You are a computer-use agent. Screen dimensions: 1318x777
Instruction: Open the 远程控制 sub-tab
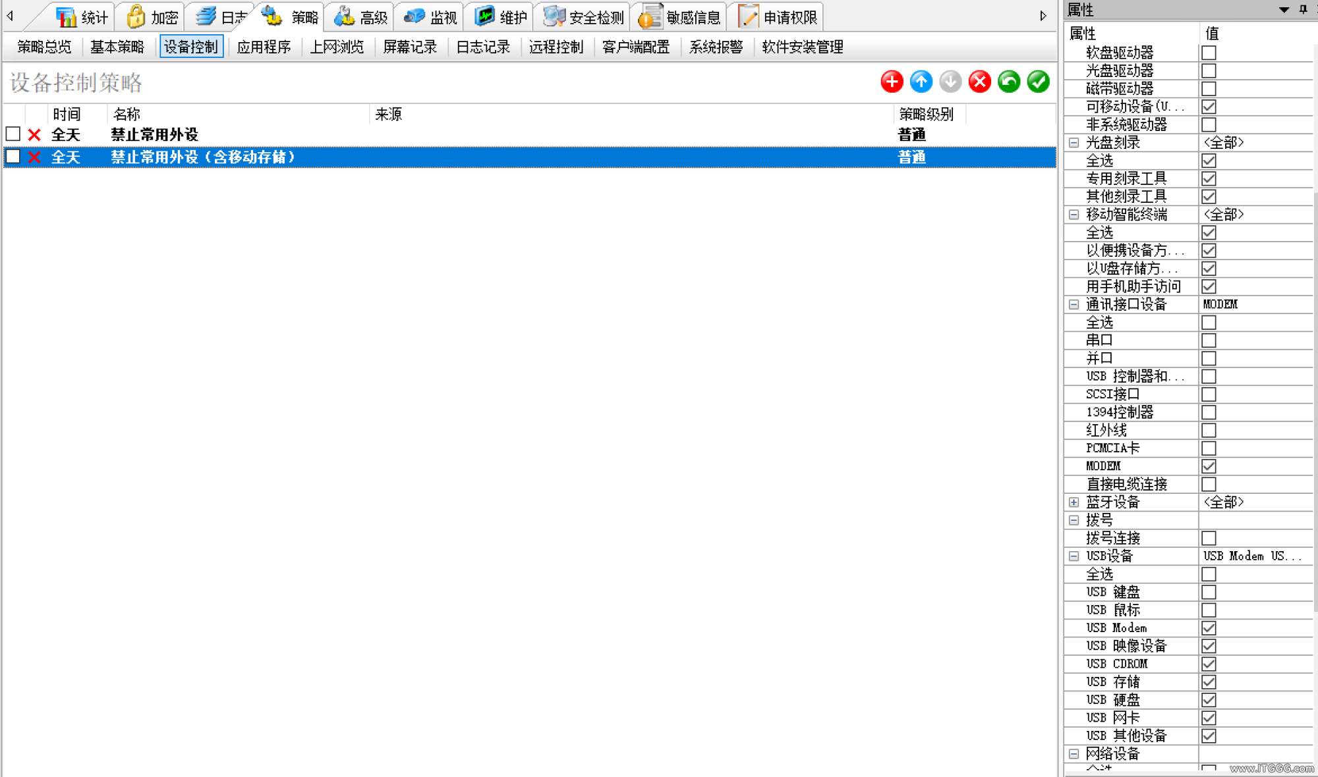556,47
